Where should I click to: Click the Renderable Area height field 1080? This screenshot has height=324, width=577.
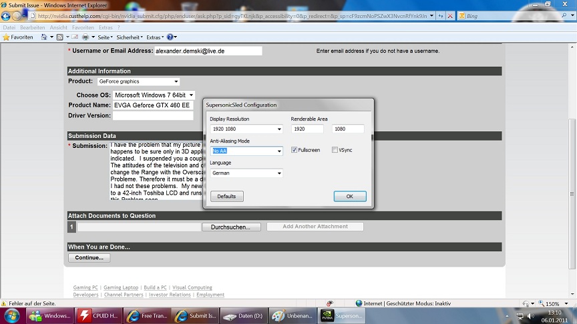click(x=348, y=129)
